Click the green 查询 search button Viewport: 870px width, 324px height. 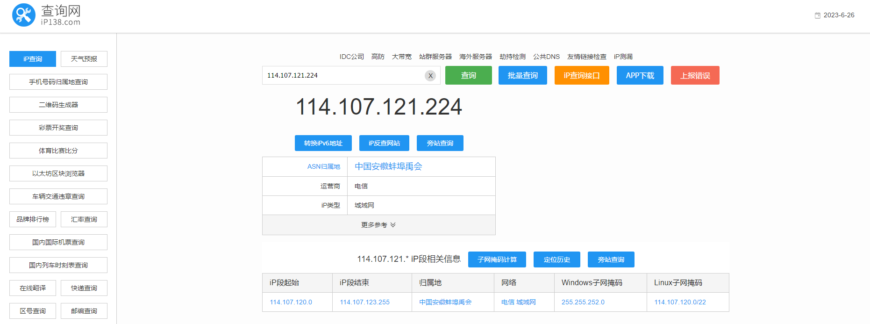pyautogui.click(x=468, y=75)
